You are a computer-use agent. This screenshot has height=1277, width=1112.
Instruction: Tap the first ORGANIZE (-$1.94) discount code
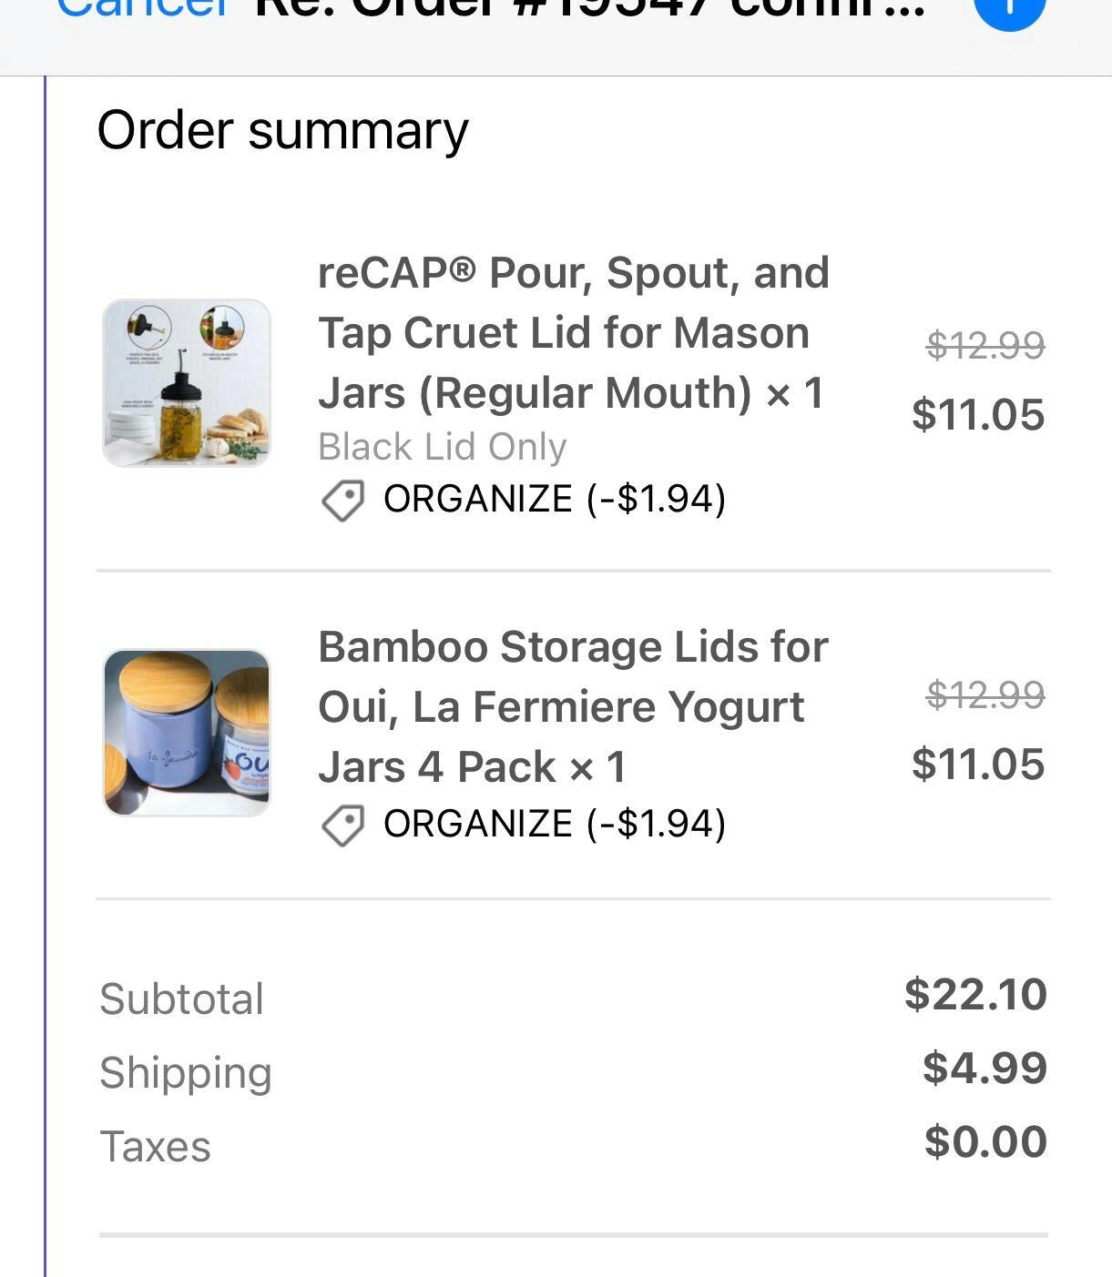point(554,499)
